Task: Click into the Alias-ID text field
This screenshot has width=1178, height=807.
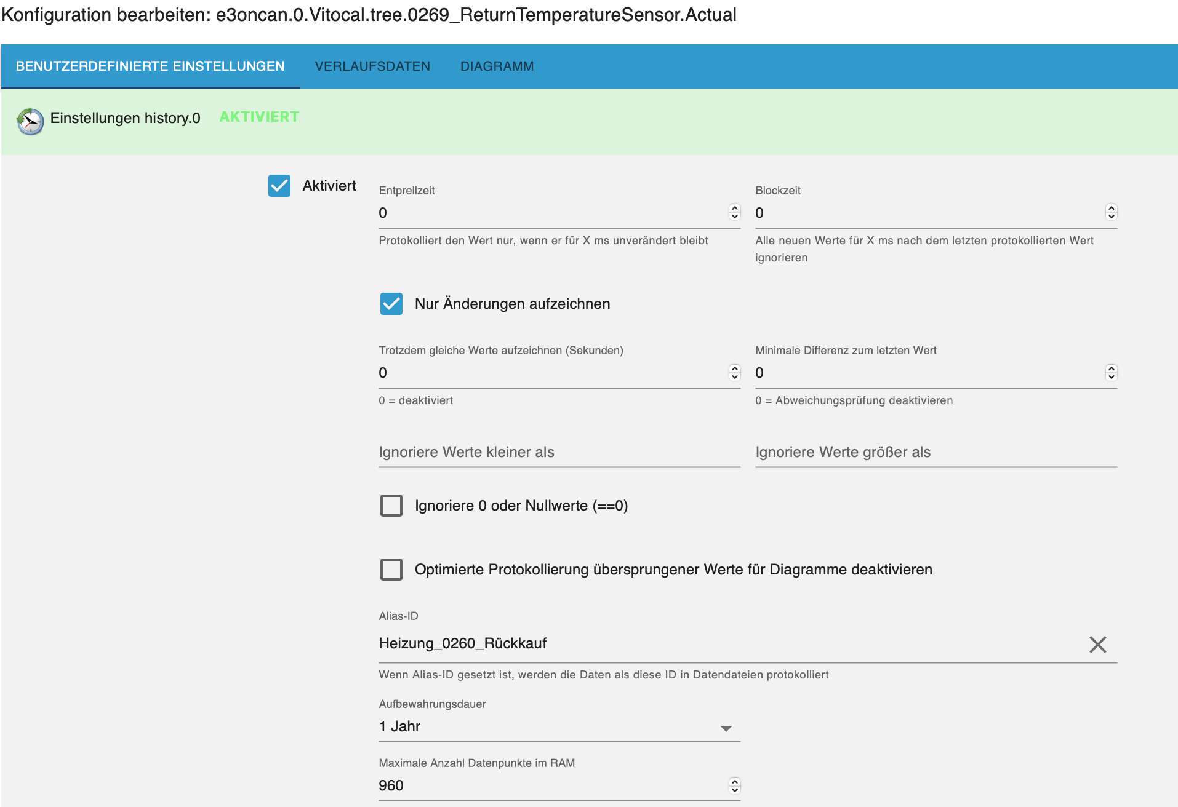Action: (x=726, y=644)
